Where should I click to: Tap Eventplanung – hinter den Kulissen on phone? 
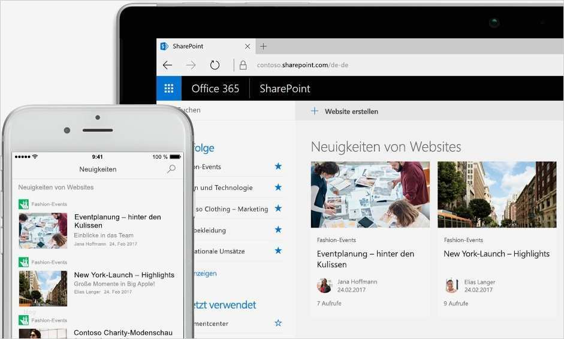point(117,221)
